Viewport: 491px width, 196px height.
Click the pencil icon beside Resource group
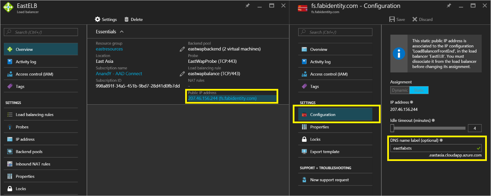coord(182,49)
